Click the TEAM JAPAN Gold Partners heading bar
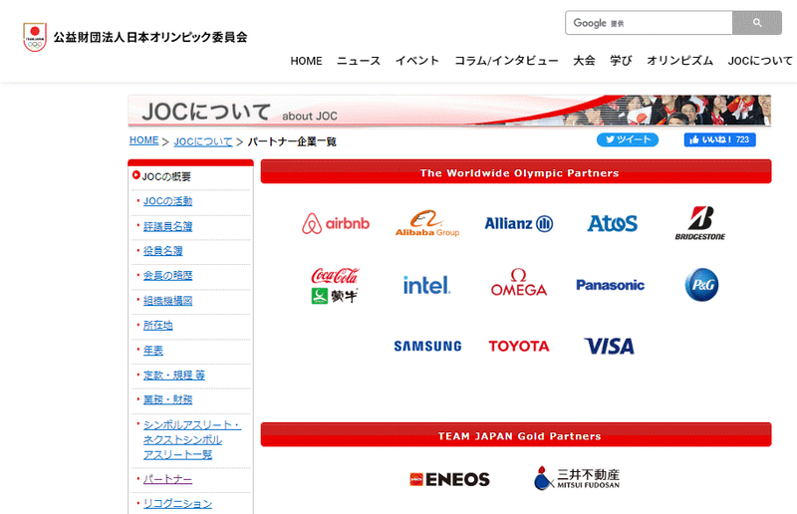797x514 pixels. pyautogui.click(x=516, y=435)
